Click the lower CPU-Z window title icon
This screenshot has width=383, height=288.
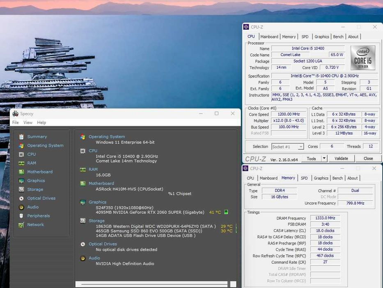click(x=245, y=168)
